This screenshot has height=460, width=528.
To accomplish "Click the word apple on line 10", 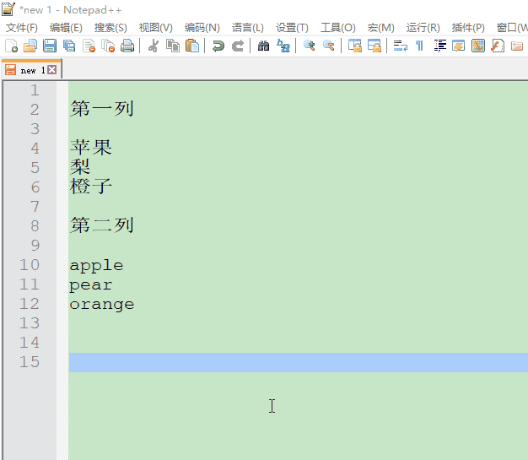I will point(96,266).
